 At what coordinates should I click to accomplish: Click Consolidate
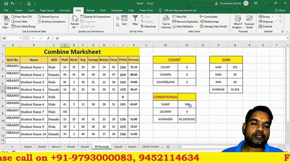pos(208,17)
